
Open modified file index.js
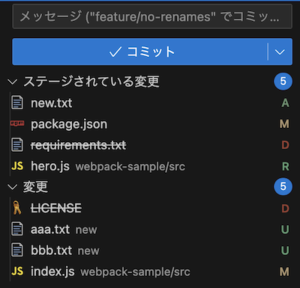tap(52, 272)
